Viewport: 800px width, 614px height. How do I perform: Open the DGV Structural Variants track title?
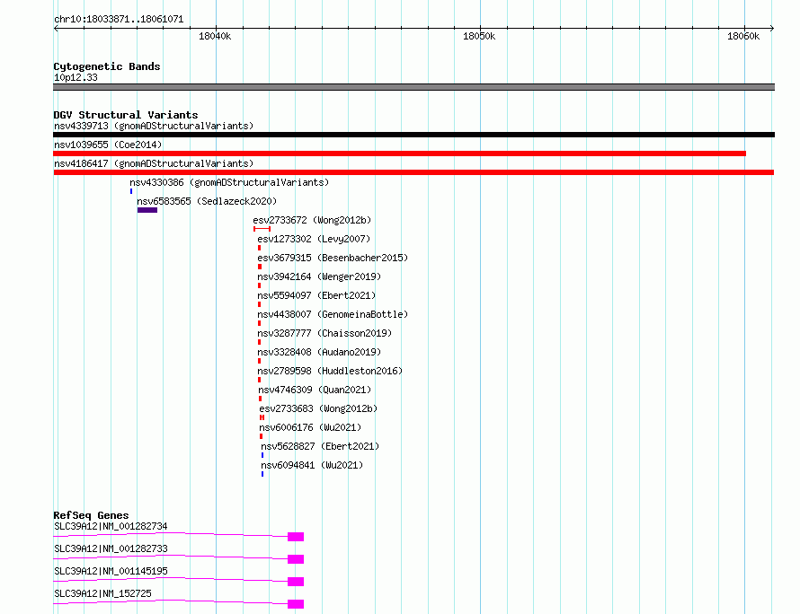(126, 115)
